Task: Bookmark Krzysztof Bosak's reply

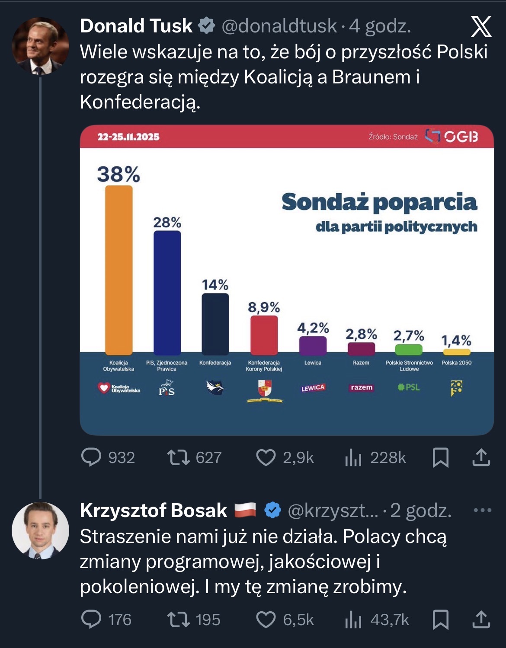Action: [440, 619]
